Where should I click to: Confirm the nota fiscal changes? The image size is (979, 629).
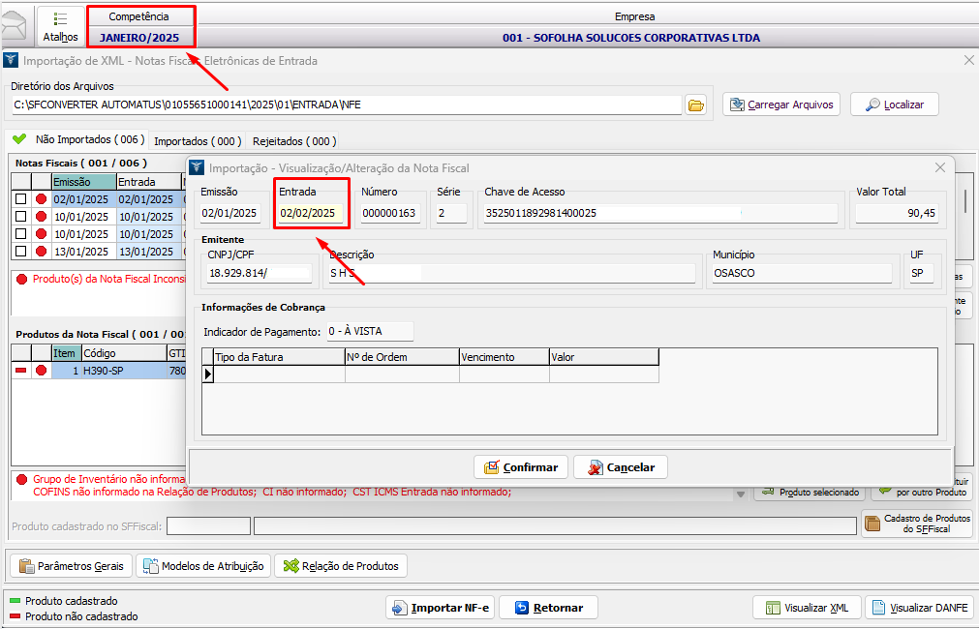coord(521,467)
